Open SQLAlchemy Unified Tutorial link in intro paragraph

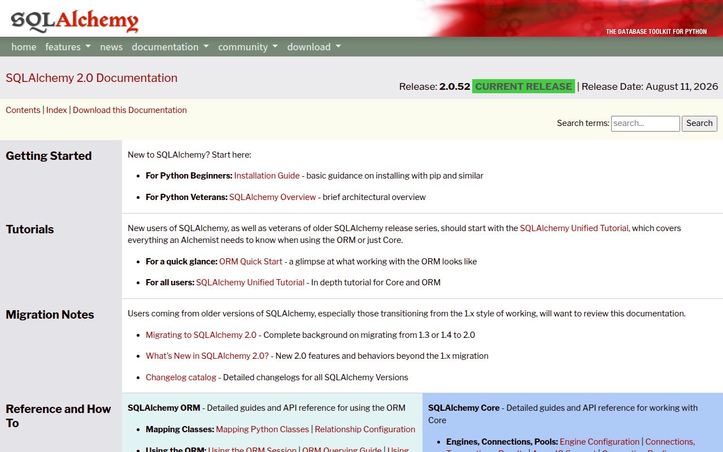click(574, 228)
